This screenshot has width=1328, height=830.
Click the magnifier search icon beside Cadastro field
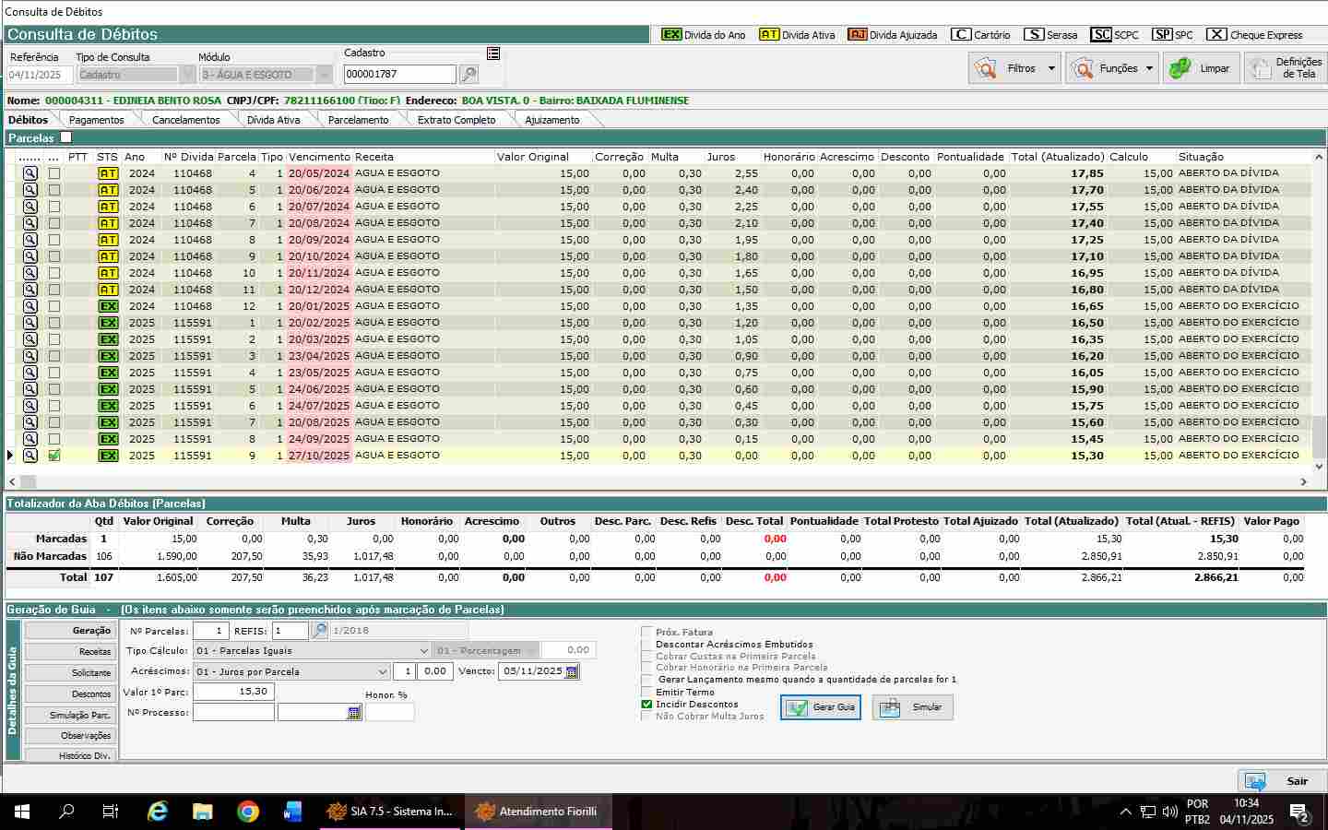pyautogui.click(x=468, y=75)
